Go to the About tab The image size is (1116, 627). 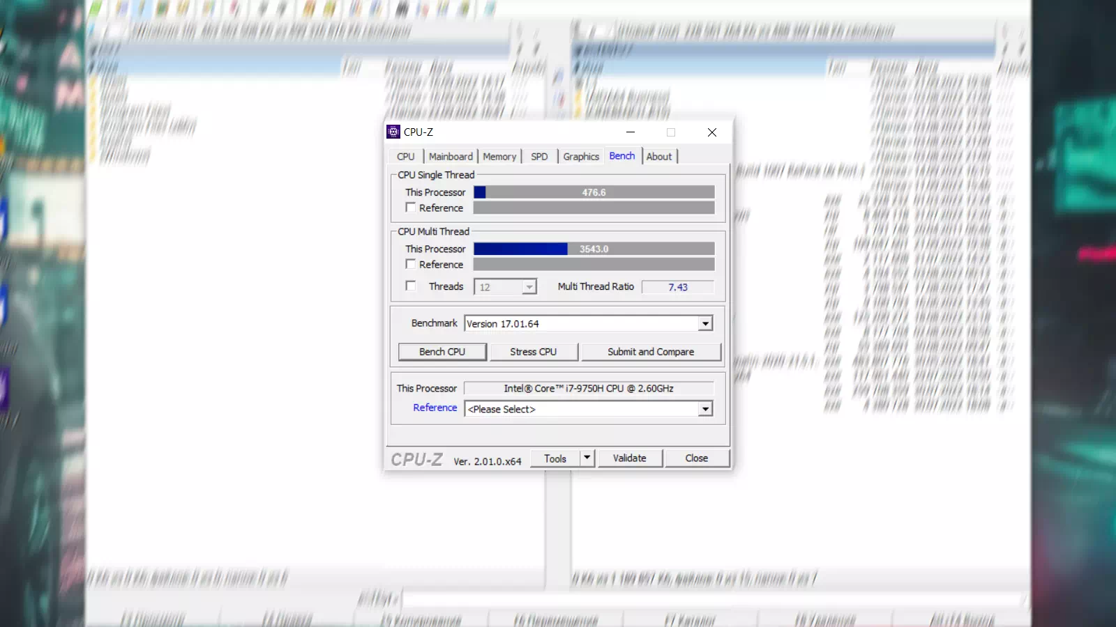click(x=658, y=157)
